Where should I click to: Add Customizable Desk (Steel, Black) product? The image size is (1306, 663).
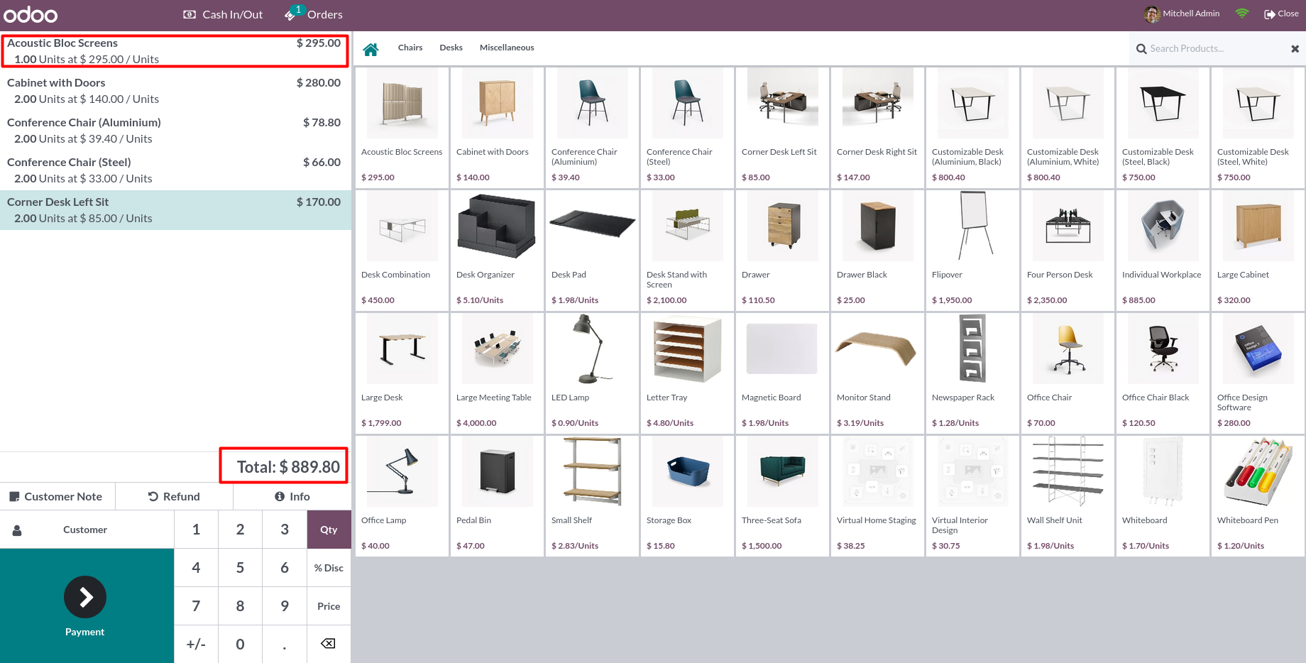point(1163,128)
